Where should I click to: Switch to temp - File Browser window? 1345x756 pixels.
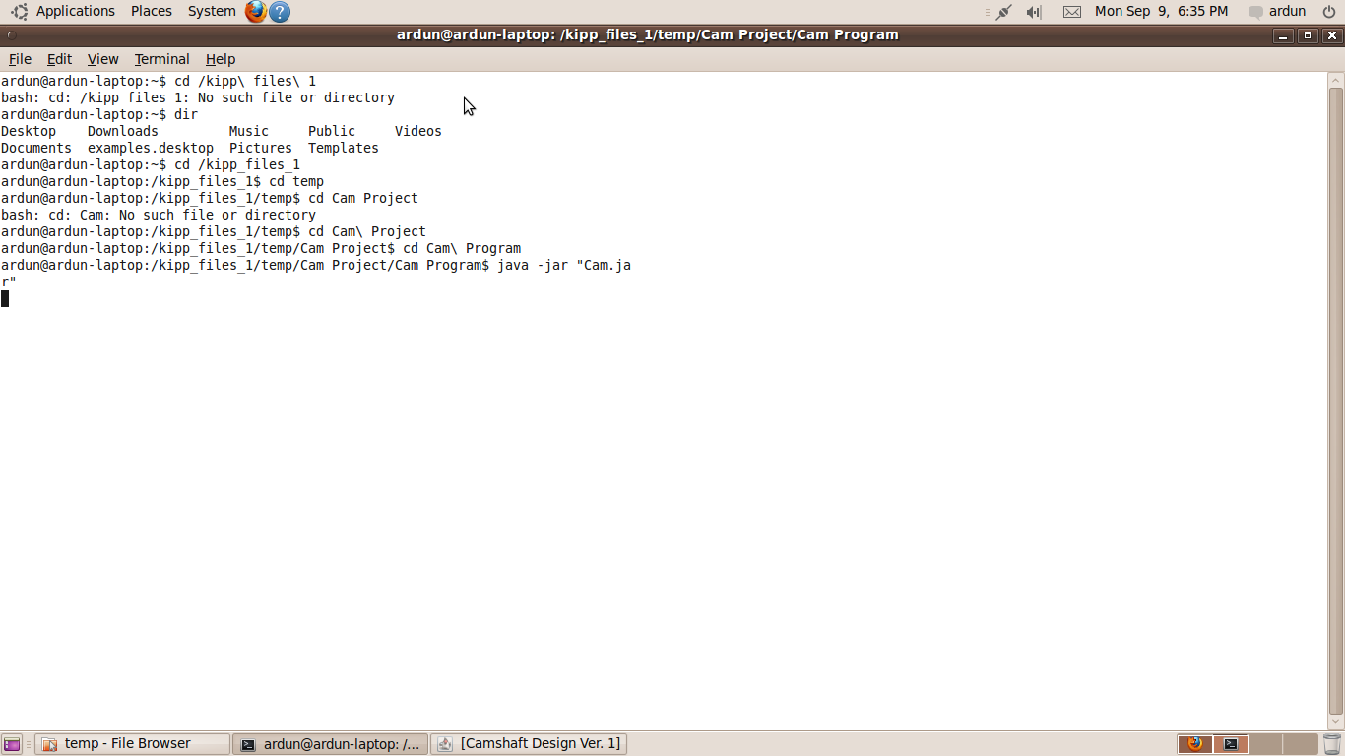(x=133, y=744)
